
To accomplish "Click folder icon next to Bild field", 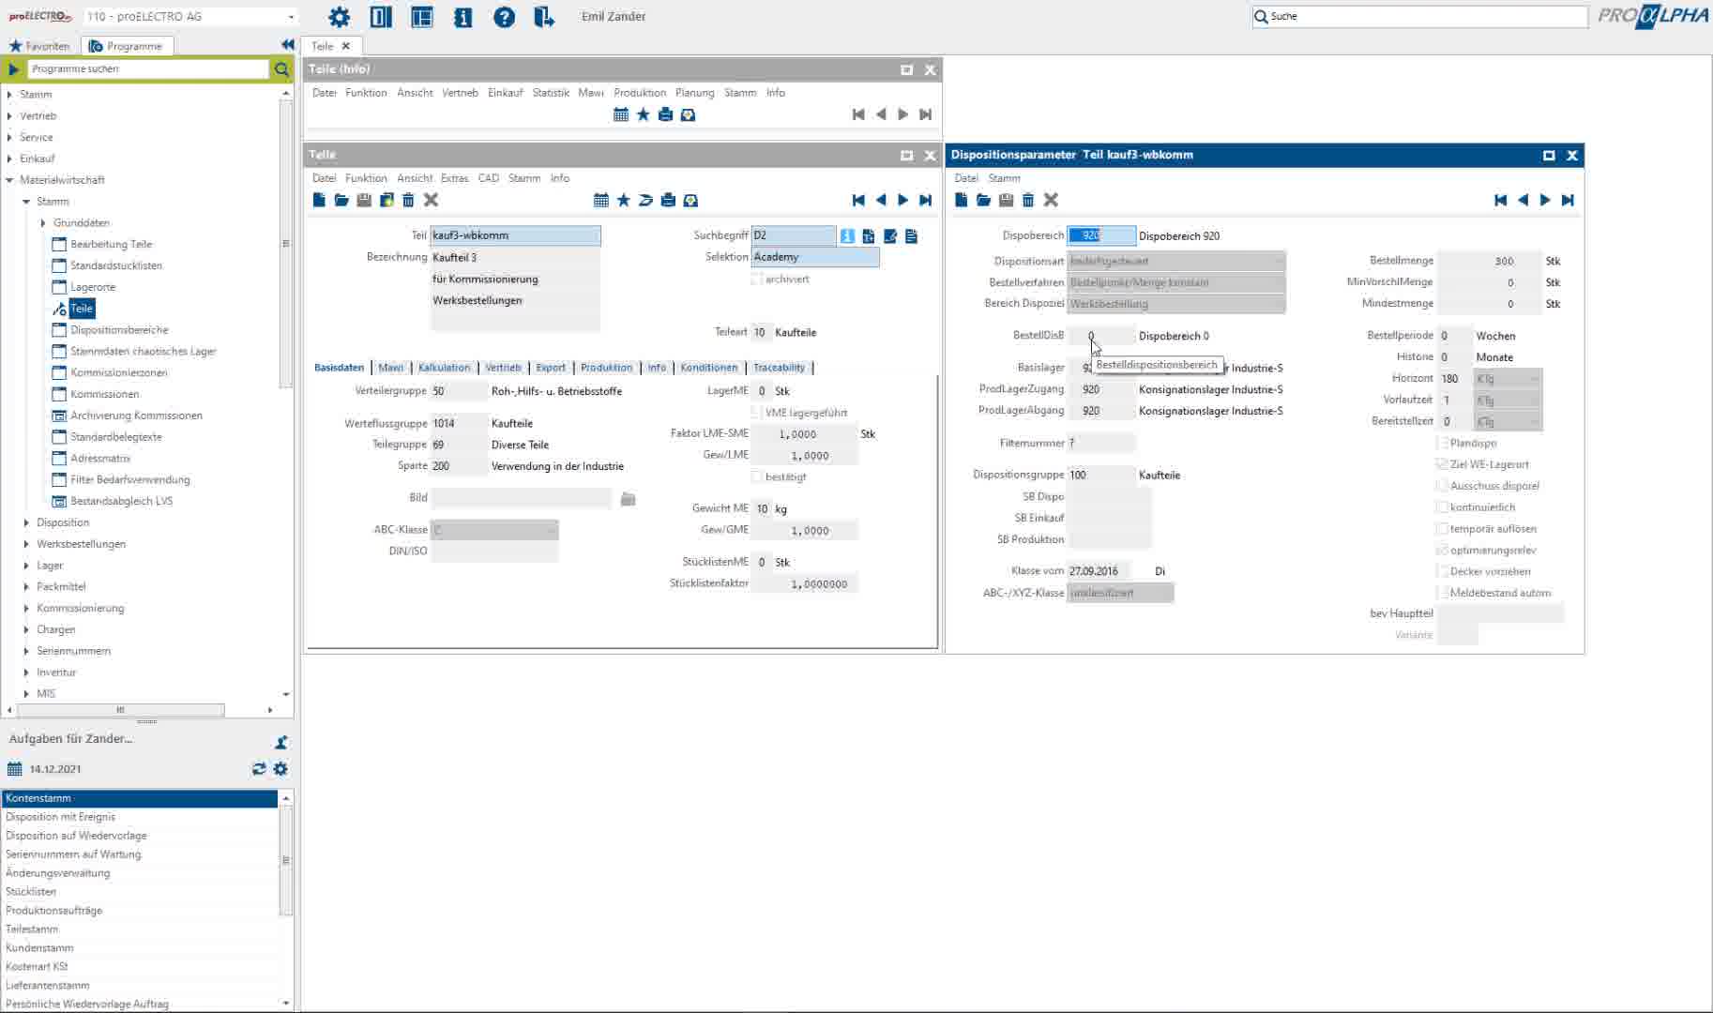I will (x=629, y=499).
